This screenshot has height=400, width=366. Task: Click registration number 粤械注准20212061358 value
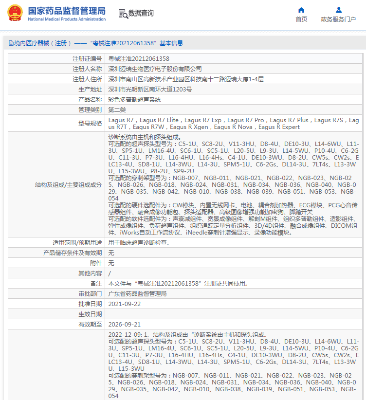pos(139,59)
